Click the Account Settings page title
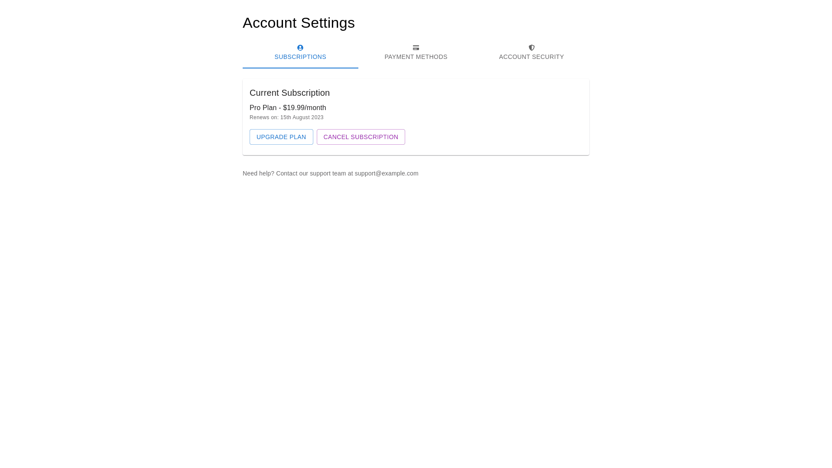This screenshot has width=832, height=468. [299, 23]
